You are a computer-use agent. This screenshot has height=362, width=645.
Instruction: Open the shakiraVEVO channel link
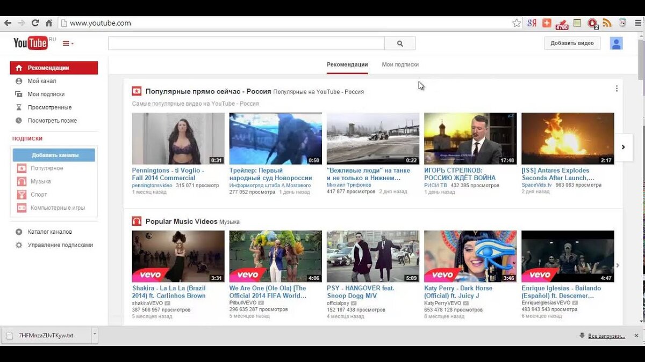click(x=147, y=303)
